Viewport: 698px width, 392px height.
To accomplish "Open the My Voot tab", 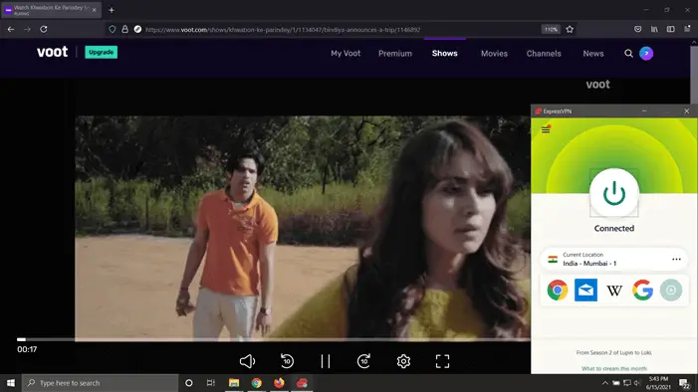I will [x=346, y=54].
